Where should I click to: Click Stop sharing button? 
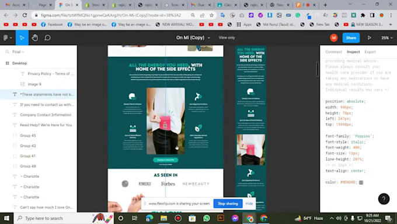[x=228, y=204]
